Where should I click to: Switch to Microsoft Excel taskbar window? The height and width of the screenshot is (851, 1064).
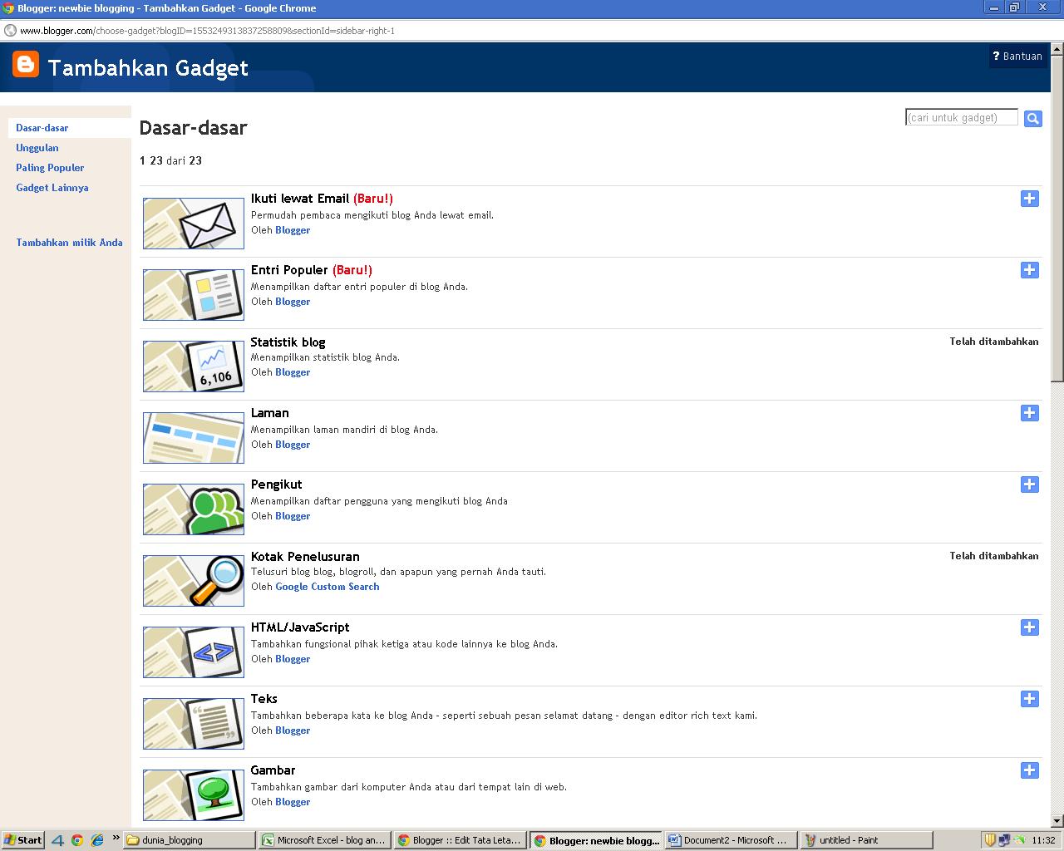coord(324,840)
